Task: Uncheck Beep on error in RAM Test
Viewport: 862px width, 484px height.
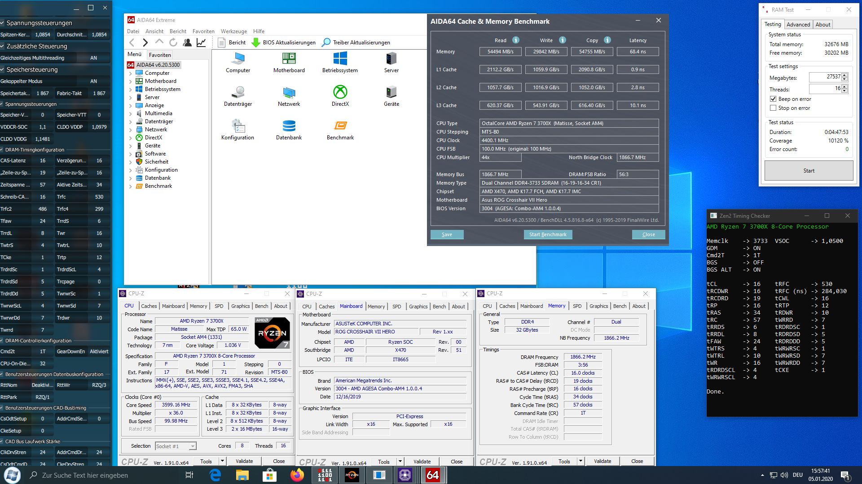Action: pyautogui.click(x=774, y=99)
